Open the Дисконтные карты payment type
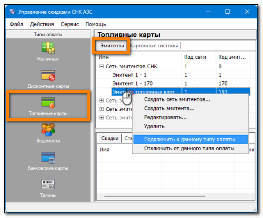This screenshot has height=218, width=263. point(48,79)
